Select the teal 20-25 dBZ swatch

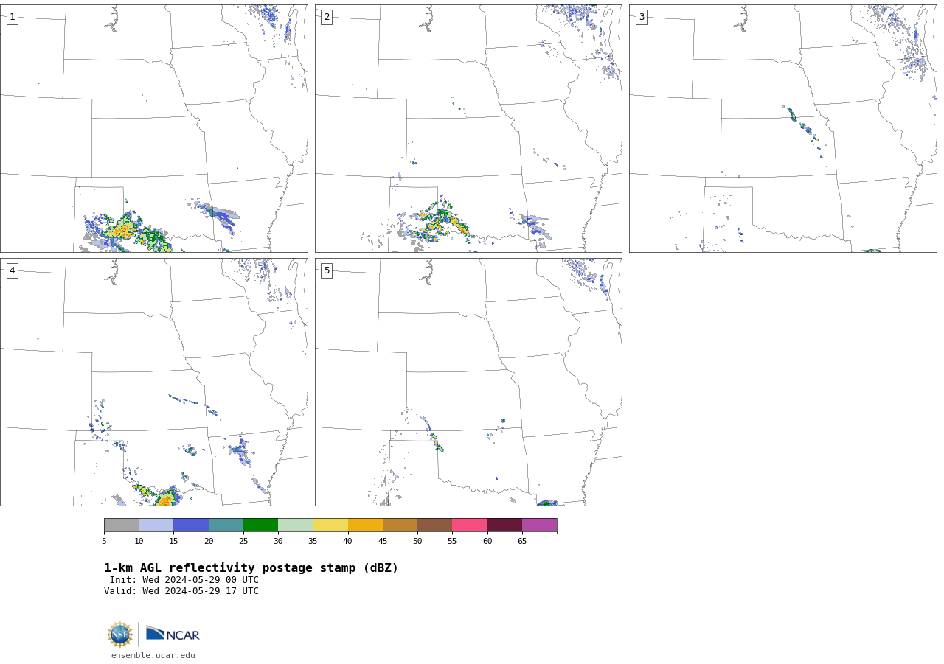(226, 525)
